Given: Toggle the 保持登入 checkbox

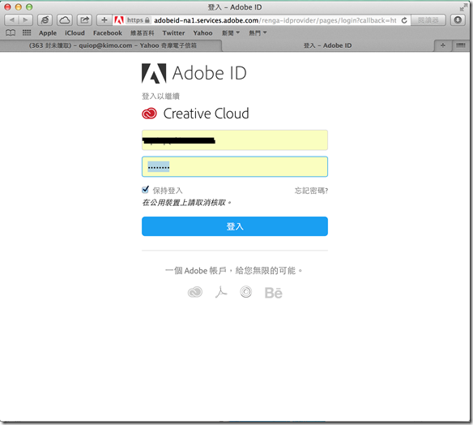Looking at the screenshot, I should click(145, 190).
